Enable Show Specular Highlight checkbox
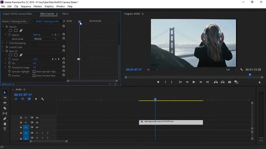Image resolution: width=266 pixels, height=149 pixels. [34, 72]
